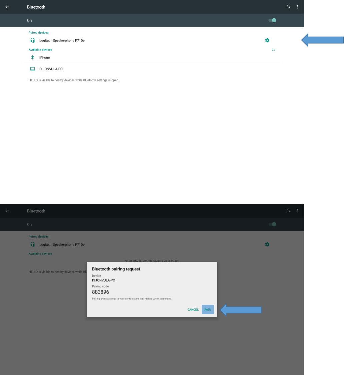344x375 pixels.
Task: Tap pairing code 883896 in dialog
Action: click(100, 292)
